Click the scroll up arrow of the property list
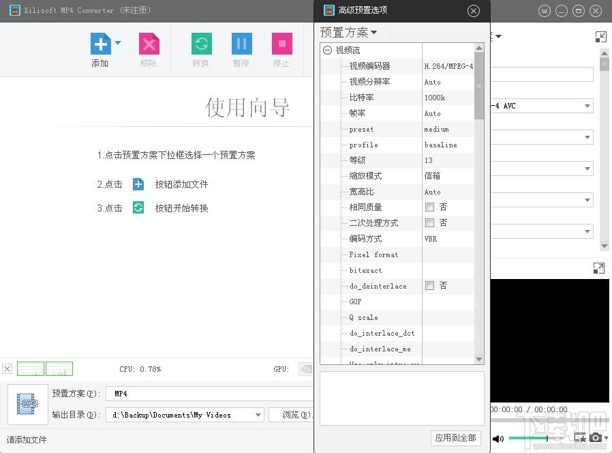Image resolution: width=612 pixels, height=453 pixels. pos(479,48)
